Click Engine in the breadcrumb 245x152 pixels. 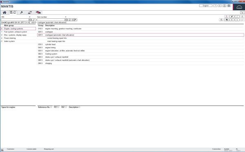coord(9,22)
